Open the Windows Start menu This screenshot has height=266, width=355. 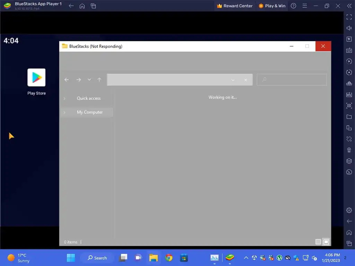71,258
